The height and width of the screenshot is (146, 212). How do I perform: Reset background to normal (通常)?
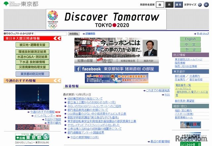coord(179,5)
